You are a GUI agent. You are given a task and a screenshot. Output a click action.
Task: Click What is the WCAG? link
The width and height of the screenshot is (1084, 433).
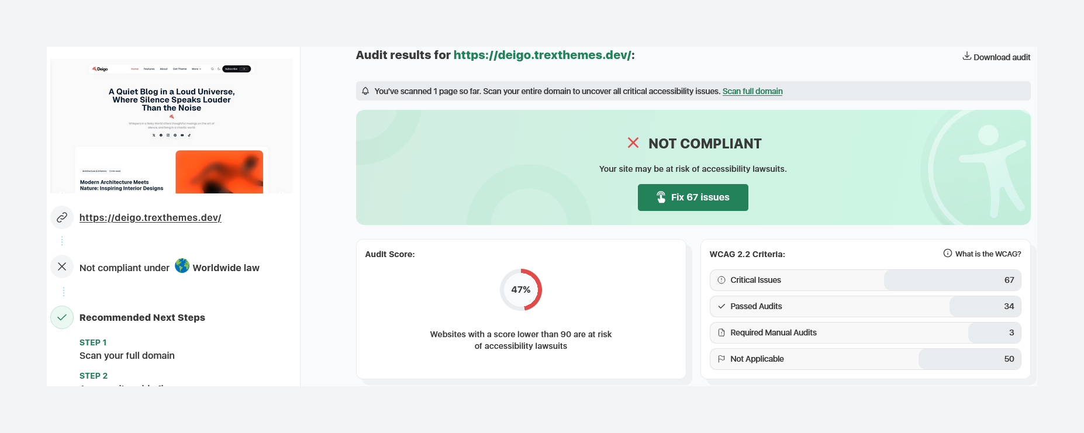[x=988, y=254]
